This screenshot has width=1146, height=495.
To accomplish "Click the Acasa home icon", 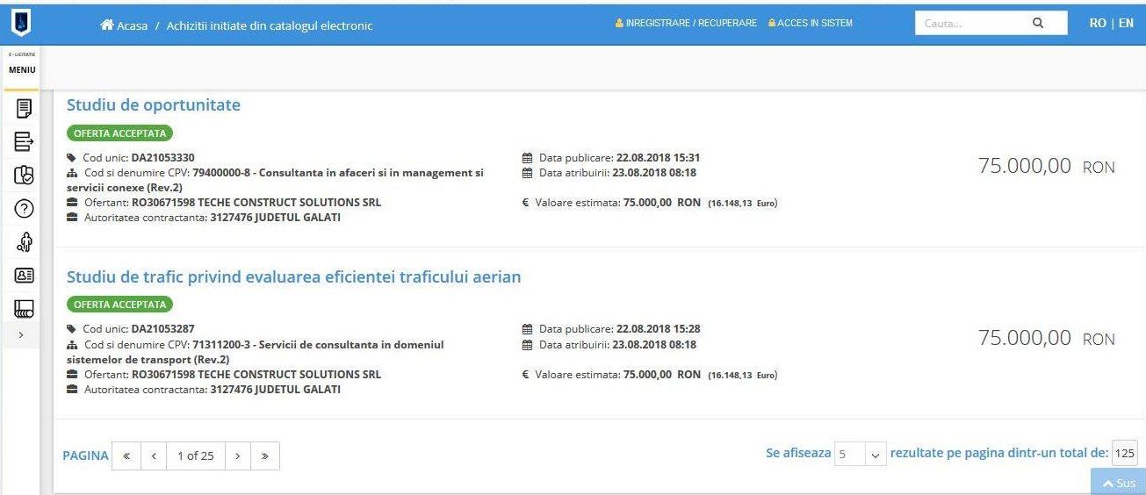I will pyautogui.click(x=108, y=25).
